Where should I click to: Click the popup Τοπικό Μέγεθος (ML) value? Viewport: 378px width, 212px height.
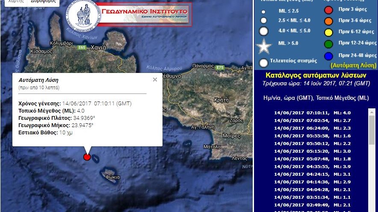(80, 111)
